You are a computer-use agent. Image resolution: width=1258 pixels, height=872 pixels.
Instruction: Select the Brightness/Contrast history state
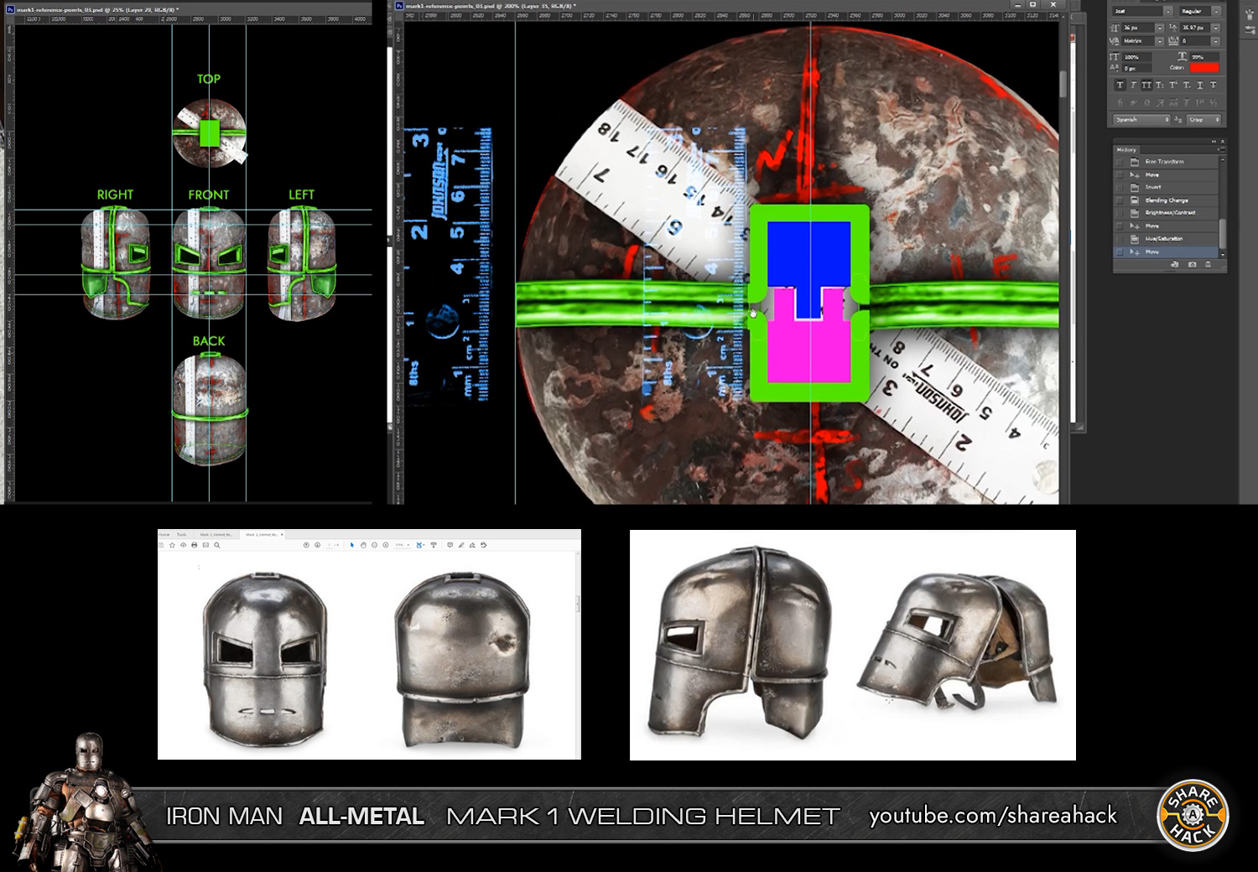(1166, 213)
